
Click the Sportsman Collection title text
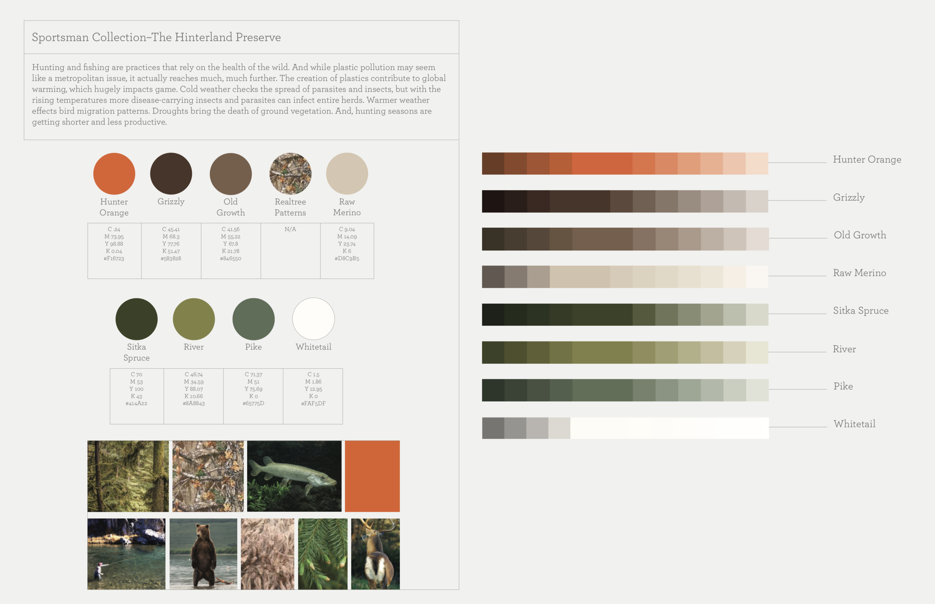[156, 37]
